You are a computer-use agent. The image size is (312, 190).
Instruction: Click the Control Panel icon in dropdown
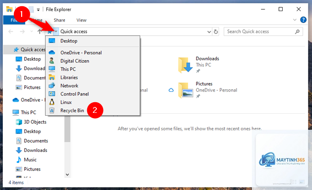coord(52,94)
